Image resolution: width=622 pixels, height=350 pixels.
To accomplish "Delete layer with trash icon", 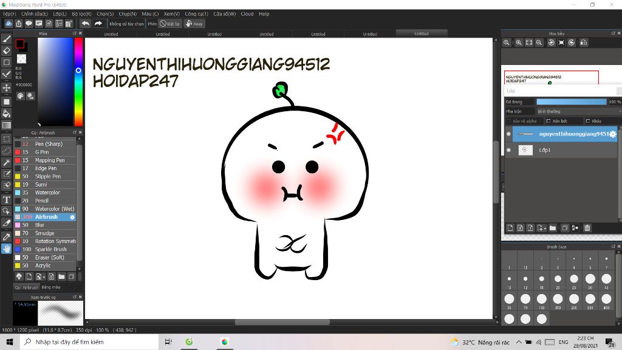I will [x=587, y=228].
